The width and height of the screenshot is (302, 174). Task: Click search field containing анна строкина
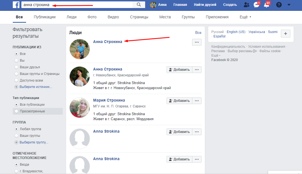pos(77,5)
